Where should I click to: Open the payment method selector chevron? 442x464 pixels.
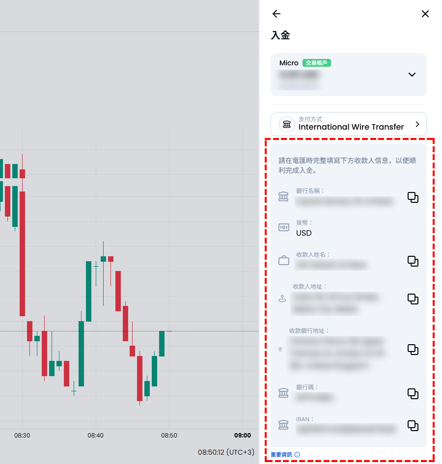point(417,124)
